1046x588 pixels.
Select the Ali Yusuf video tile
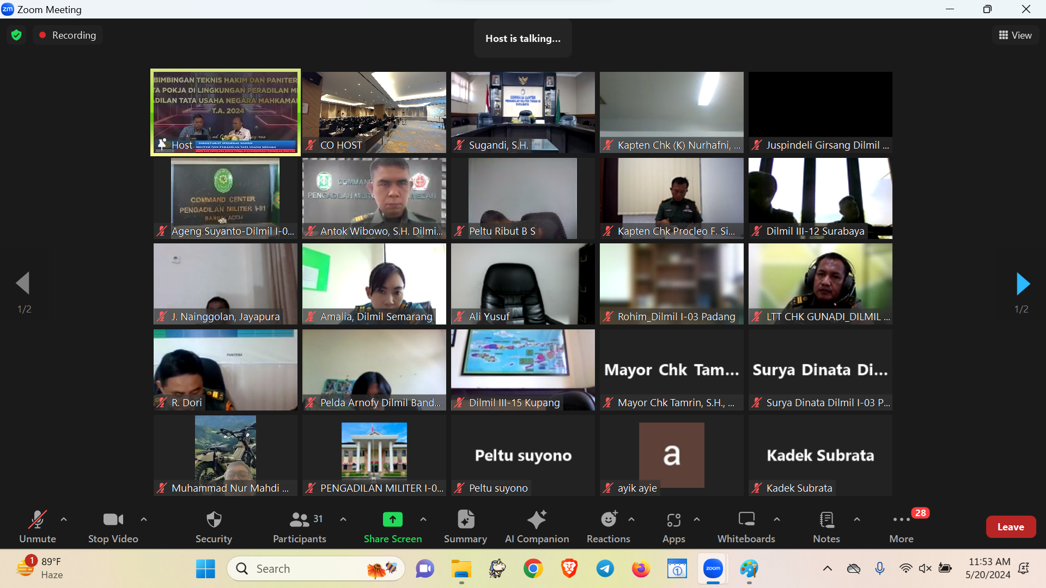tap(523, 284)
